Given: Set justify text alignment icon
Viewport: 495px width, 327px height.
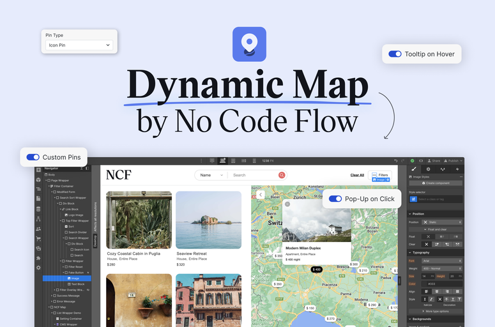Looking at the screenshot, I should 457,291.
